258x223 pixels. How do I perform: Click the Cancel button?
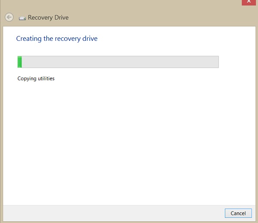coord(238,213)
